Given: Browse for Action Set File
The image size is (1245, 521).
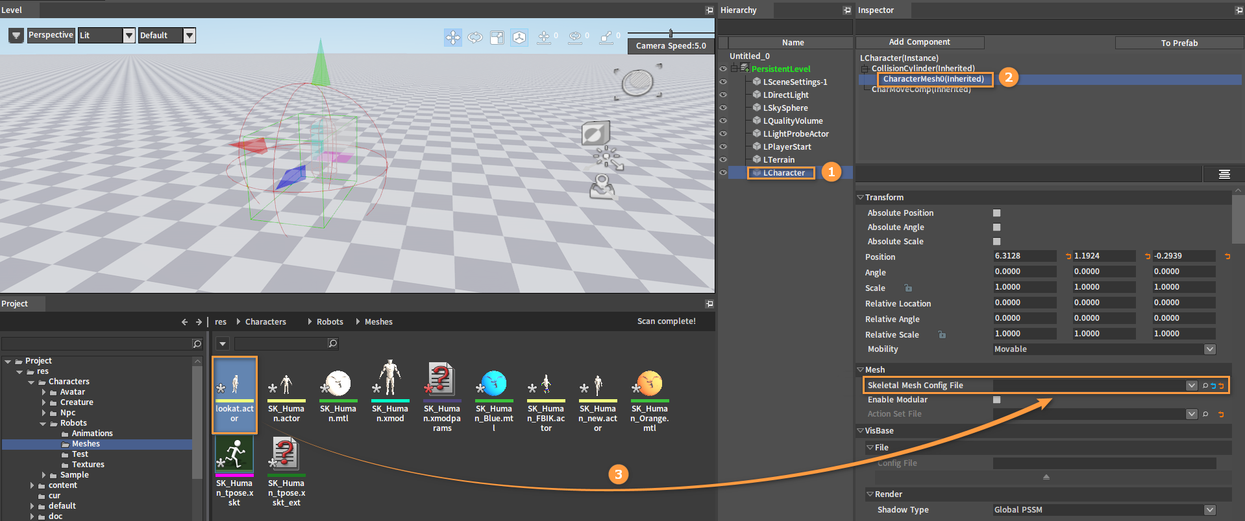Looking at the screenshot, I should coord(1205,414).
